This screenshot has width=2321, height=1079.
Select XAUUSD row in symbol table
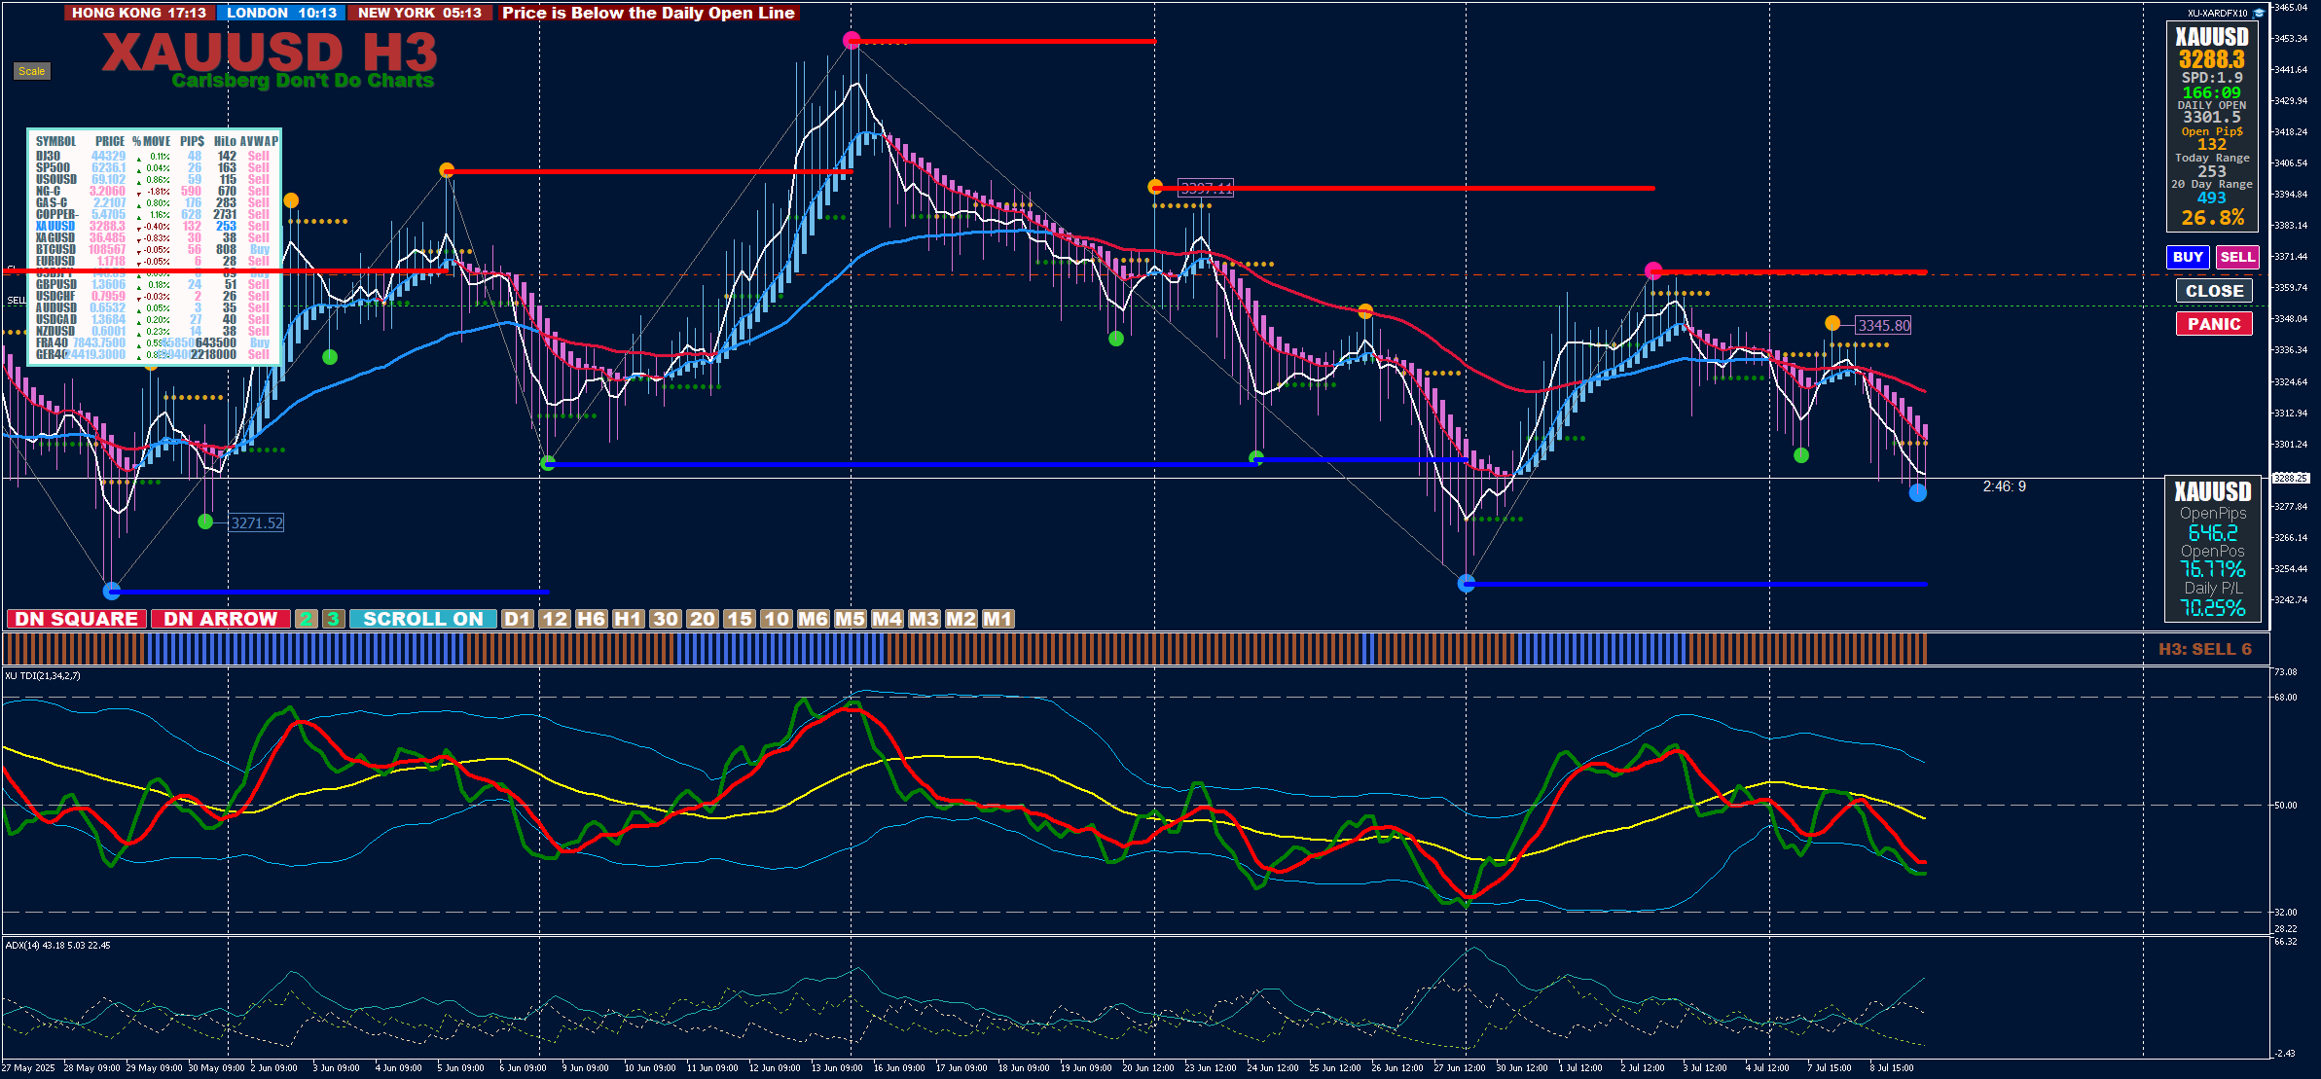55,226
